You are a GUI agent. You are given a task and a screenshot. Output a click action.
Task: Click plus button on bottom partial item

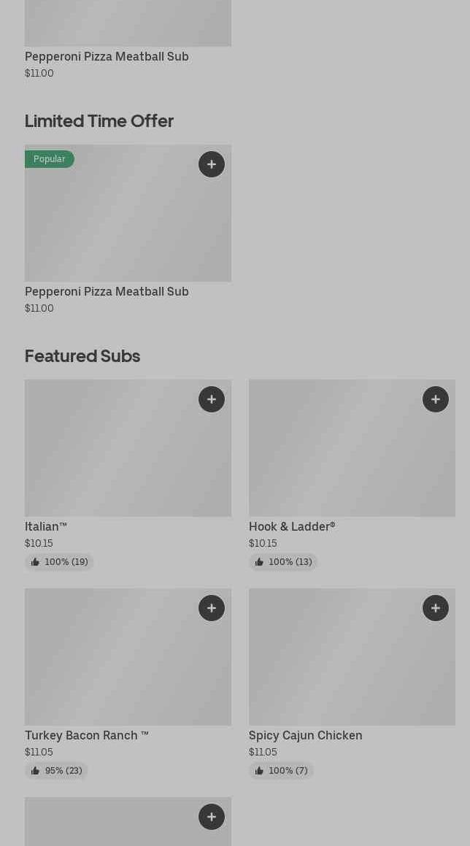click(212, 817)
